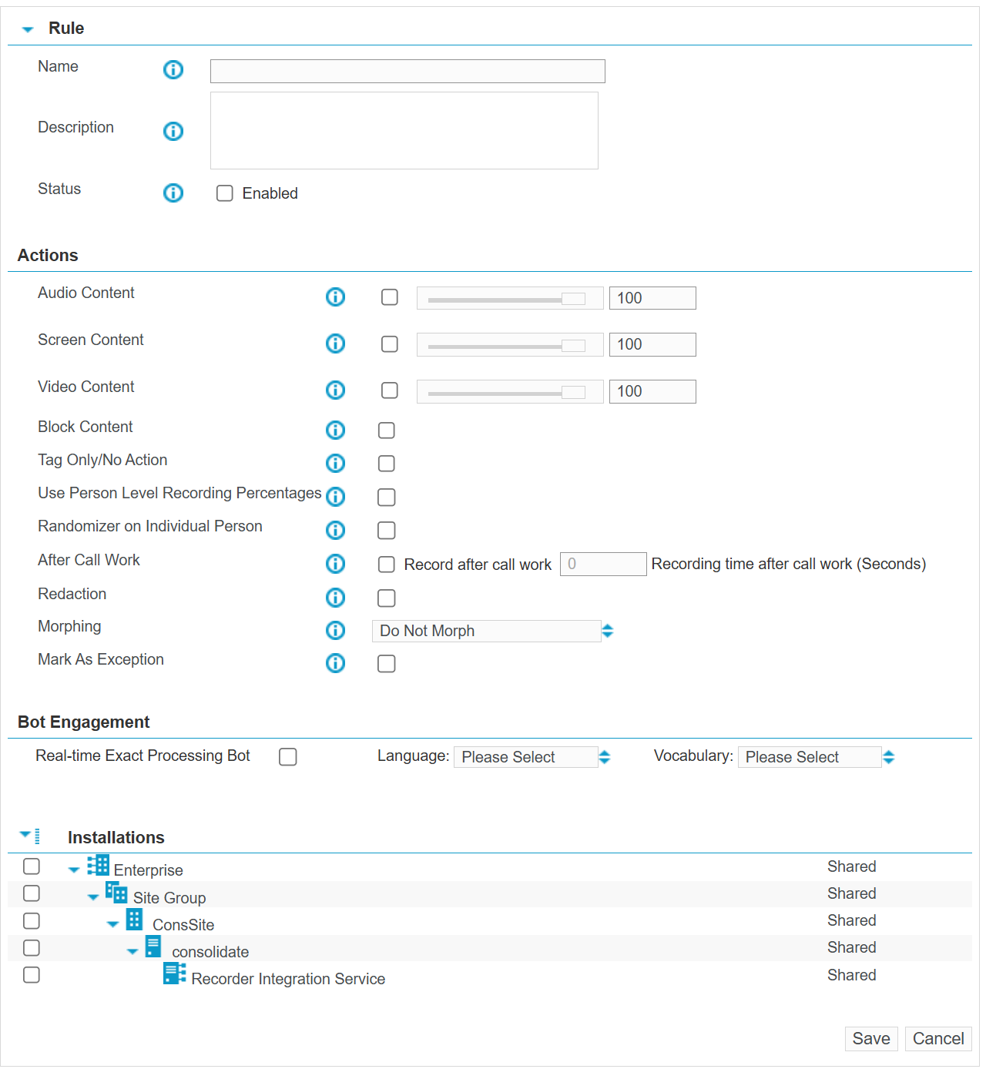The image size is (986, 1079).
Task: Click the Recorder Integration Service icon
Action: coord(174,973)
